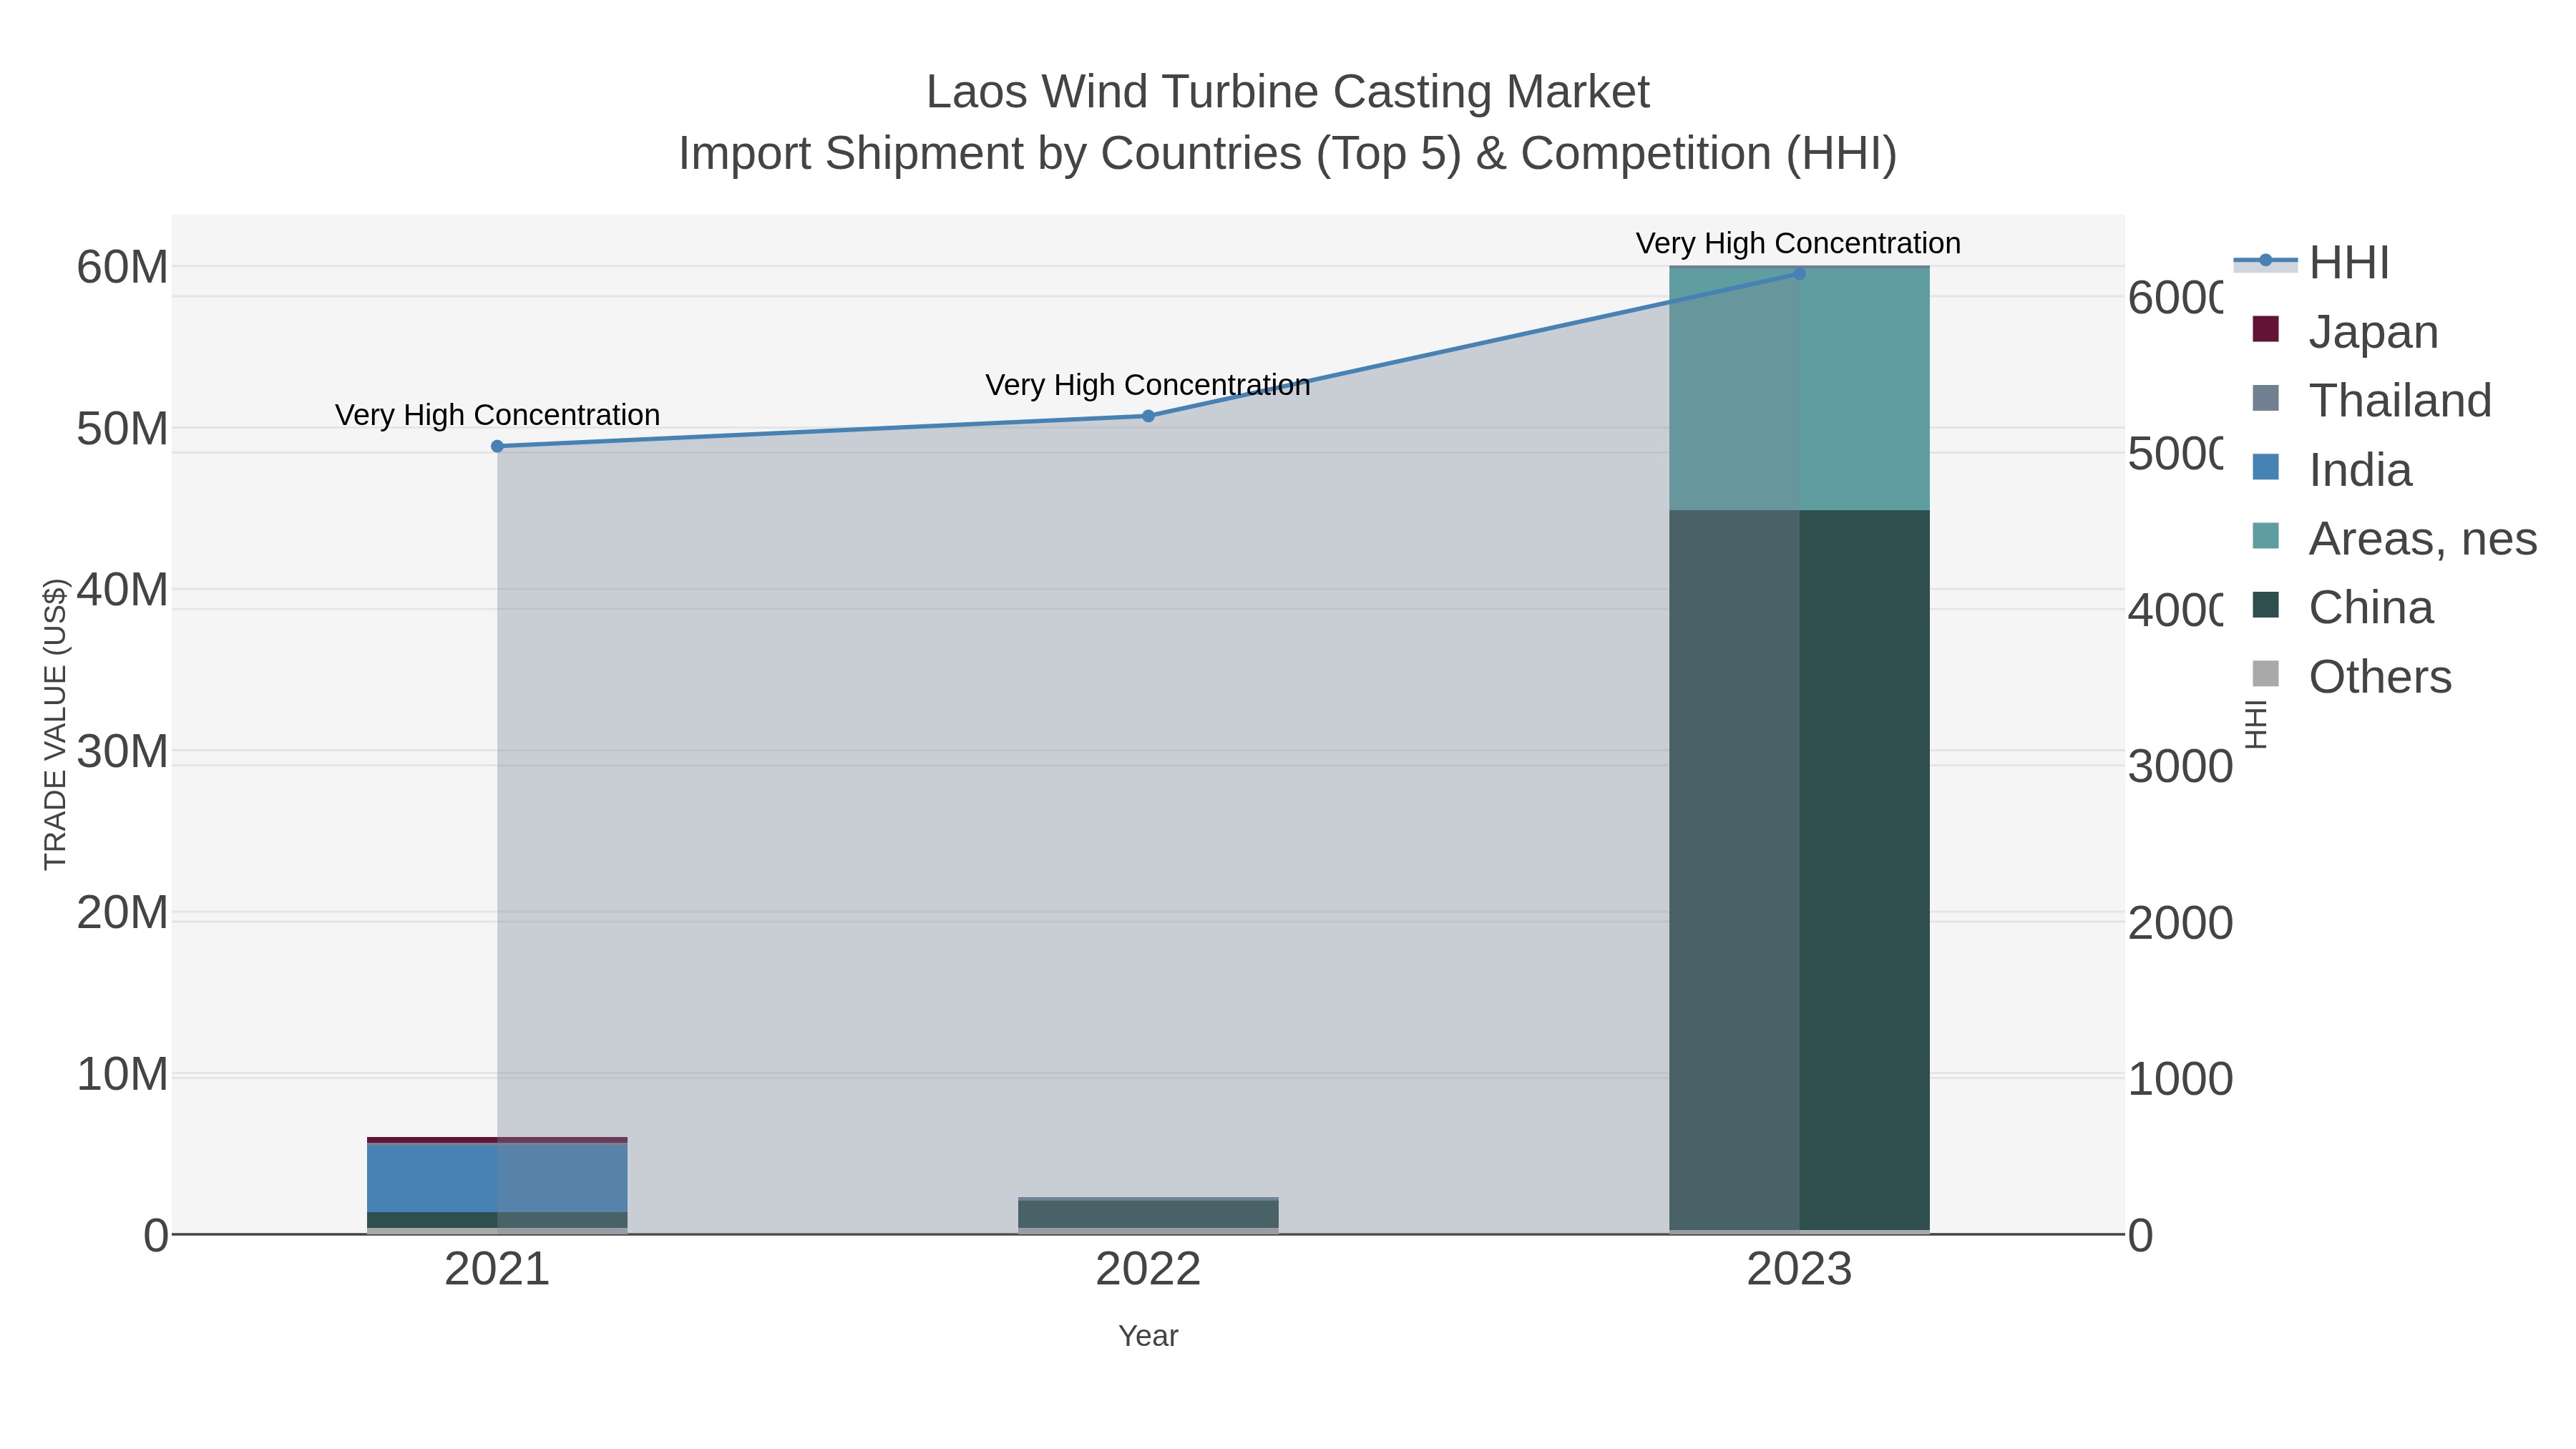Click the 'Year' axis title

tap(1148, 1336)
